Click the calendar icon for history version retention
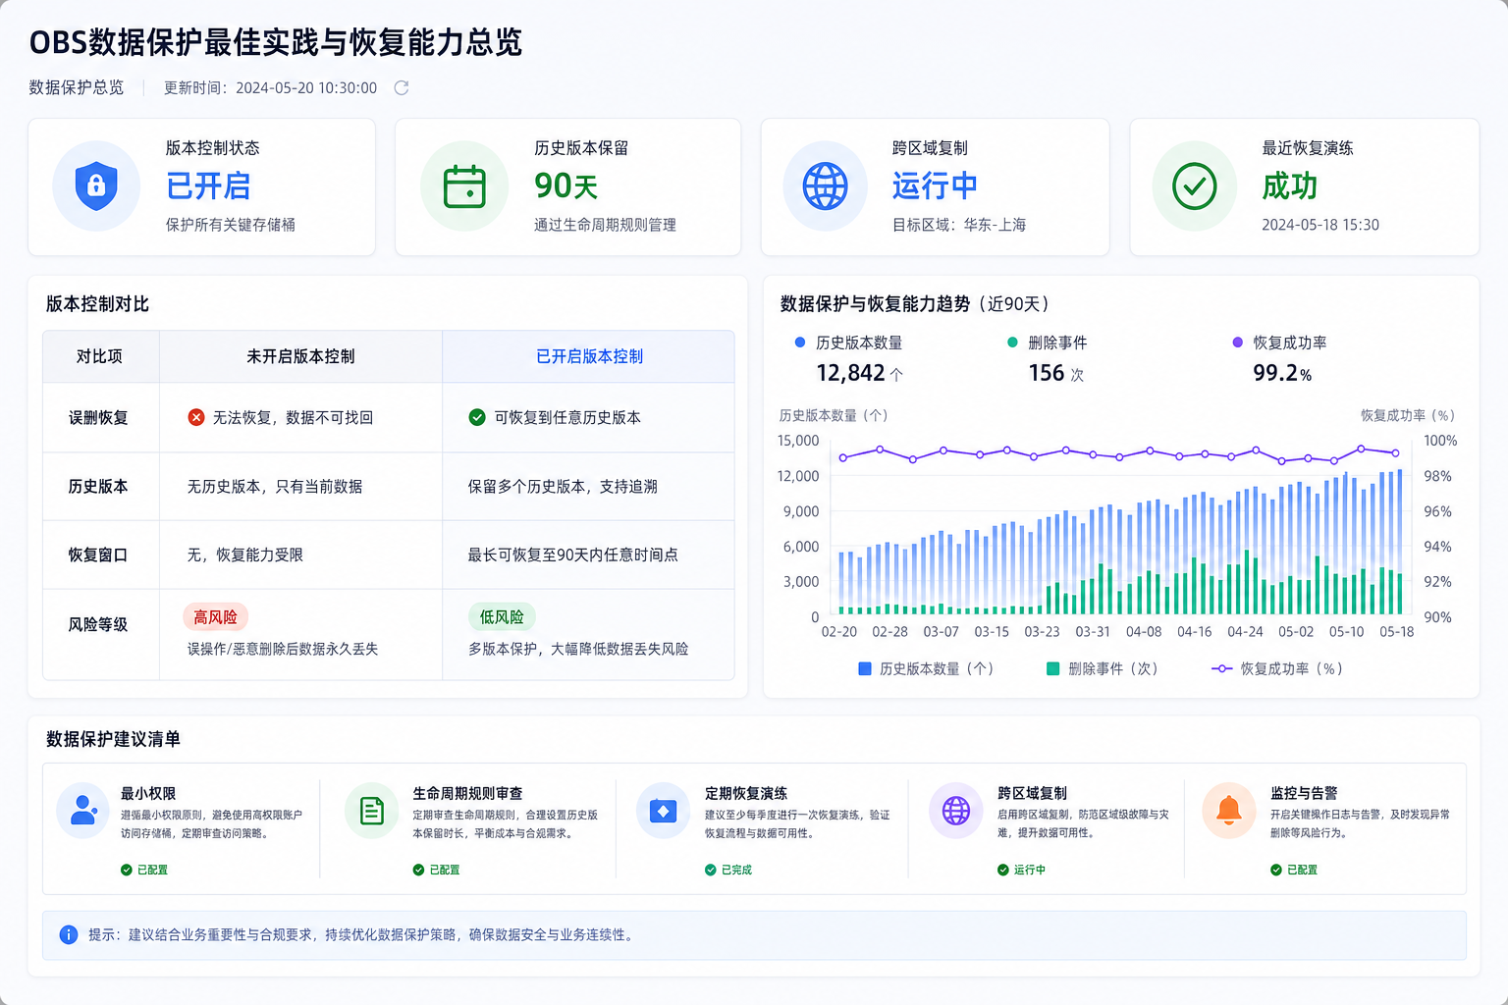This screenshot has height=1005, width=1508. pyautogui.click(x=464, y=186)
